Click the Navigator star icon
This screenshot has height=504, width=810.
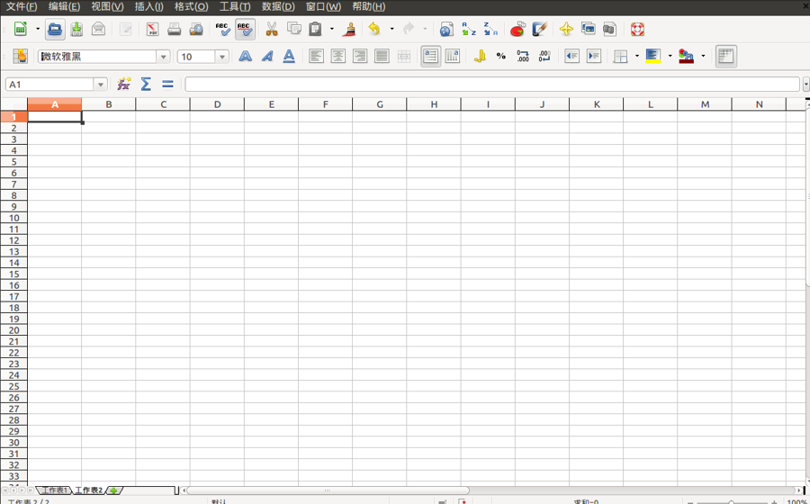[x=566, y=30]
